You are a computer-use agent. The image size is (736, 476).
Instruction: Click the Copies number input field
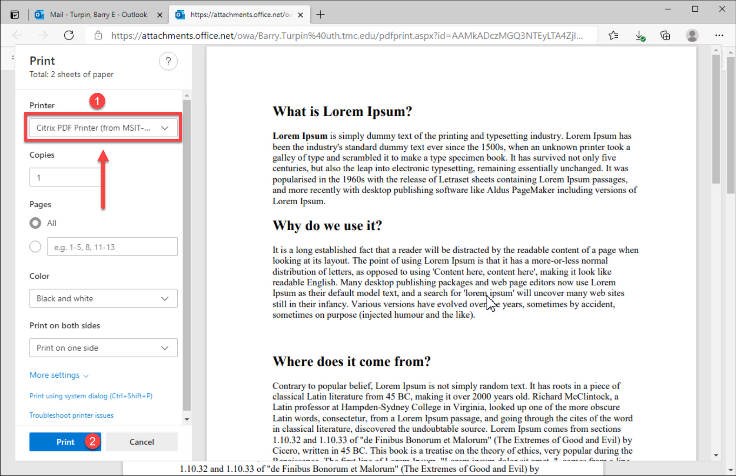(x=65, y=178)
